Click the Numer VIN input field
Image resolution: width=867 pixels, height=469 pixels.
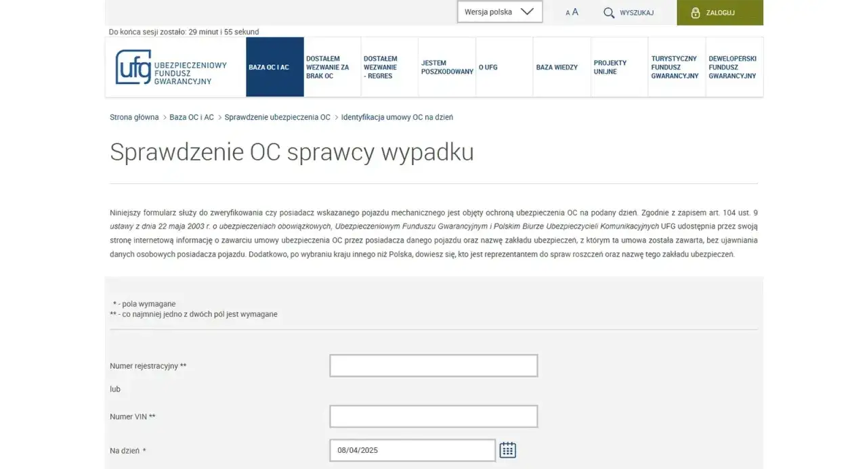coord(433,416)
